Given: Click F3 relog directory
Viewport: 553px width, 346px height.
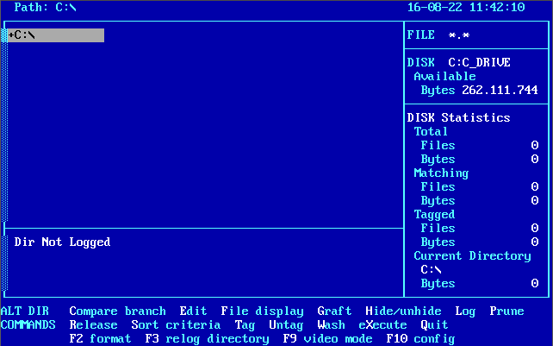Looking at the screenshot, I should click(207, 339).
